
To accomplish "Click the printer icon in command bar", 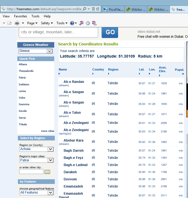I will click(x=17, y=23).
